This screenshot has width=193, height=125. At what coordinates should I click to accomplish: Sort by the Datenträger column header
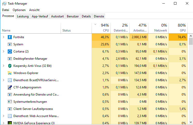120,28
